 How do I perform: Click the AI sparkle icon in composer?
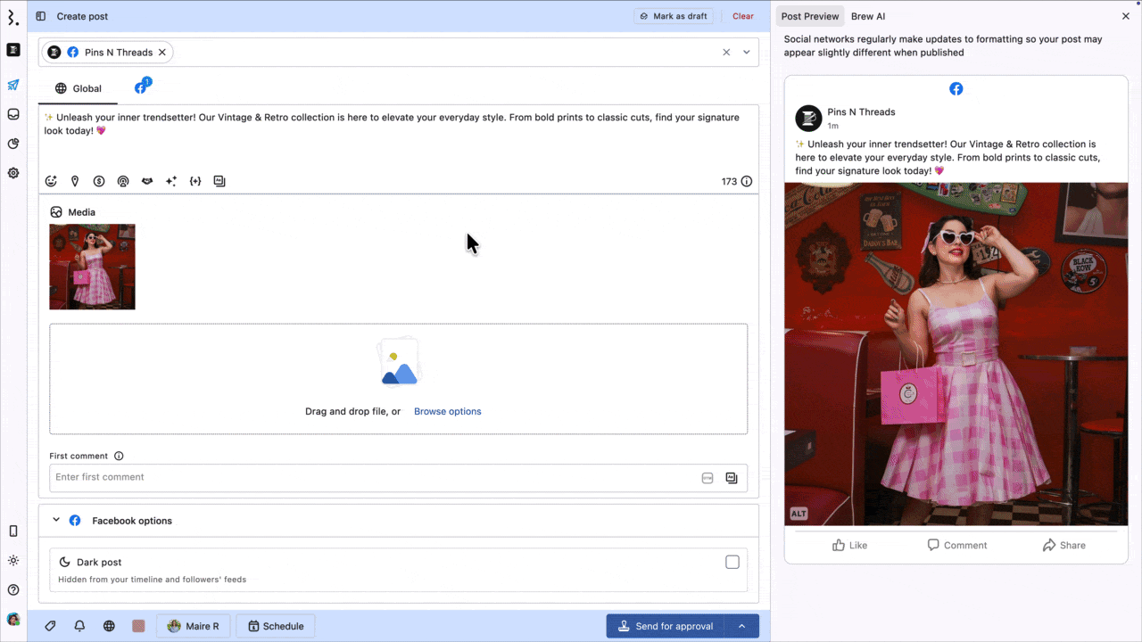tap(171, 181)
